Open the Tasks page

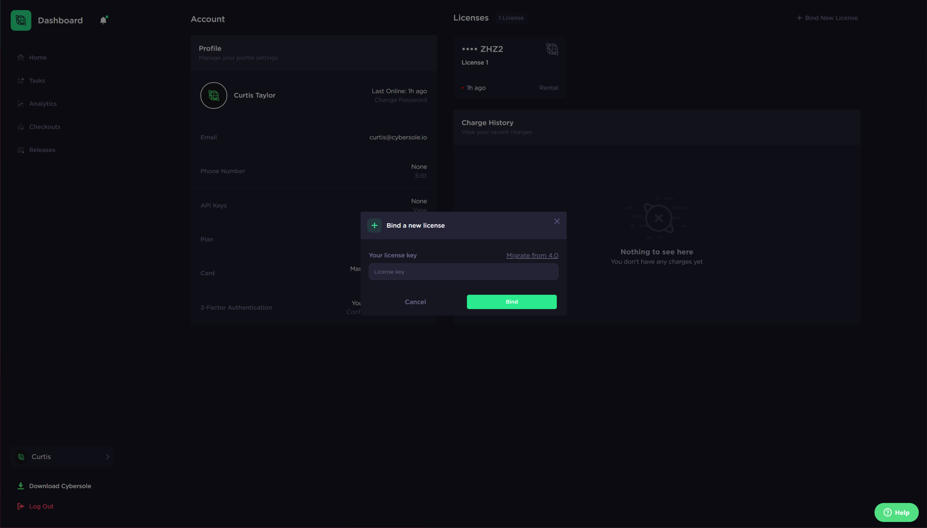tap(37, 80)
